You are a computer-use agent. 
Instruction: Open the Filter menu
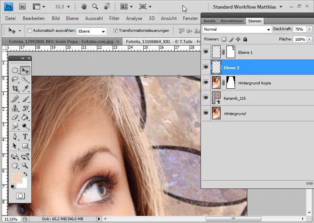click(114, 18)
